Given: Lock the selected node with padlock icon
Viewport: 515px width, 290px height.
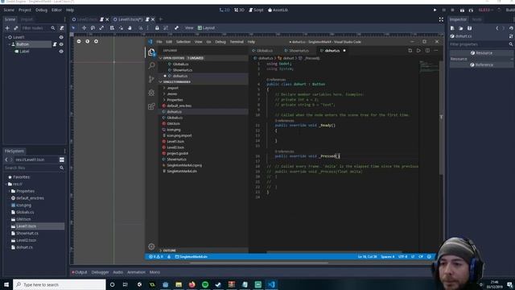Looking at the screenshot, I should [157, 28].
